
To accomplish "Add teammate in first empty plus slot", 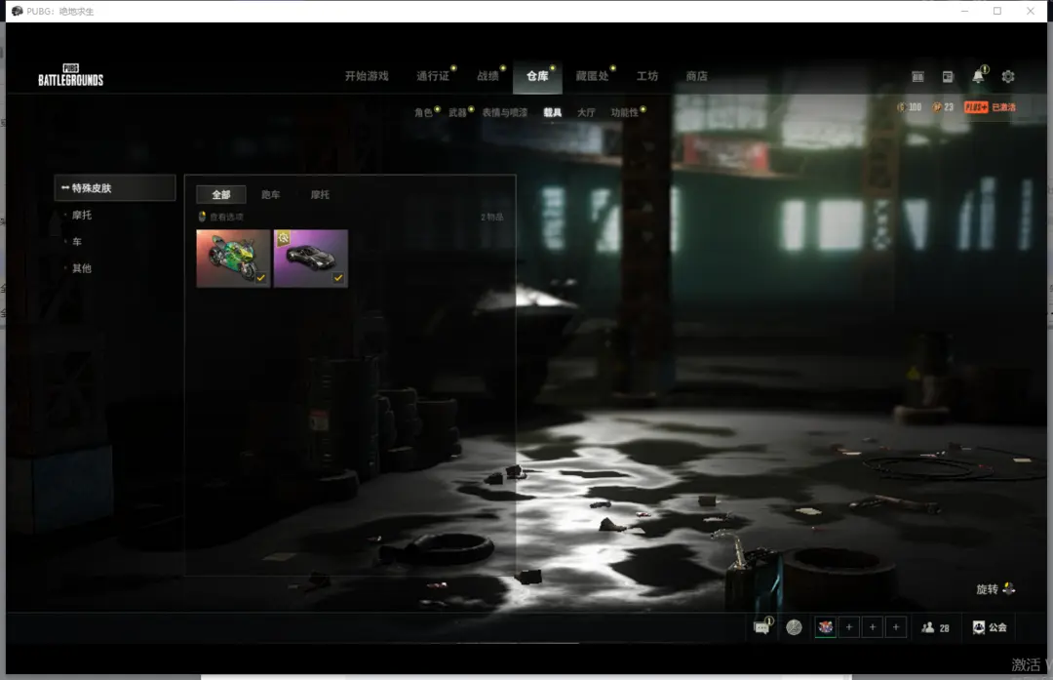I will (849, 627).
